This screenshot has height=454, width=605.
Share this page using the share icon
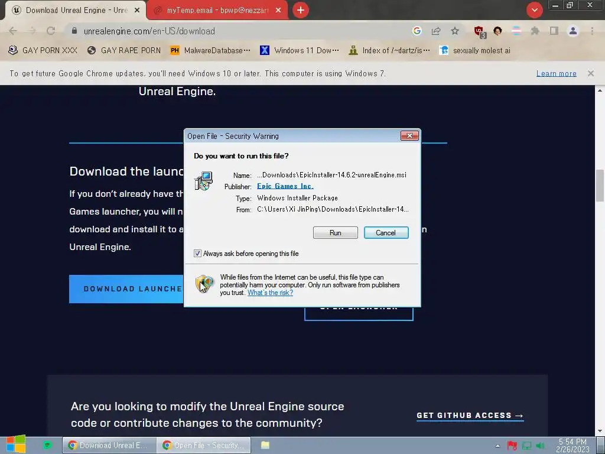click(x=436, y=31)
